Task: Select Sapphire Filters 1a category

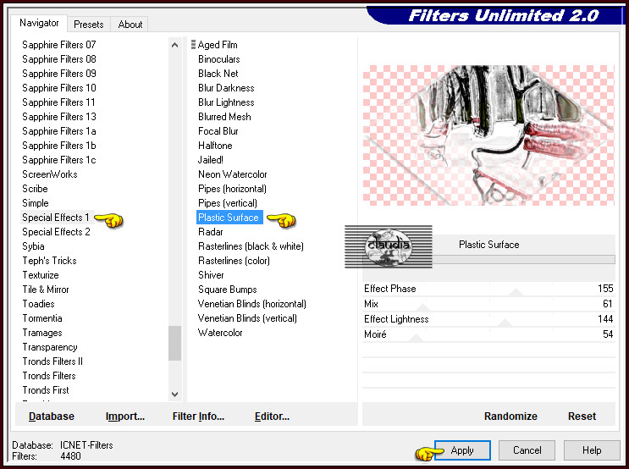Action: pos(59,131)
